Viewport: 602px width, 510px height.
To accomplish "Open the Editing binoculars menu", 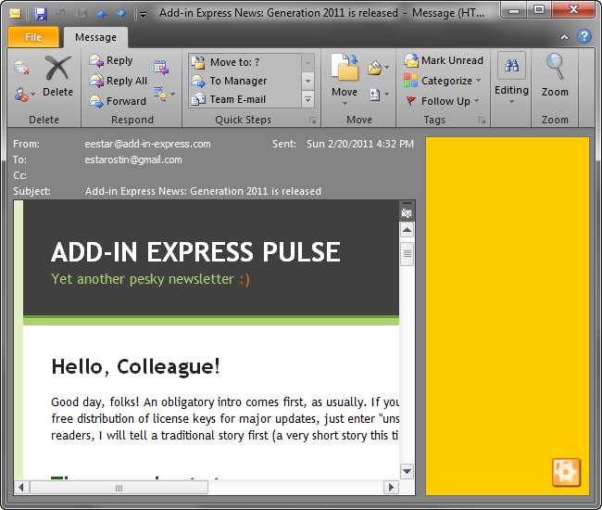I will coord(511,78).
